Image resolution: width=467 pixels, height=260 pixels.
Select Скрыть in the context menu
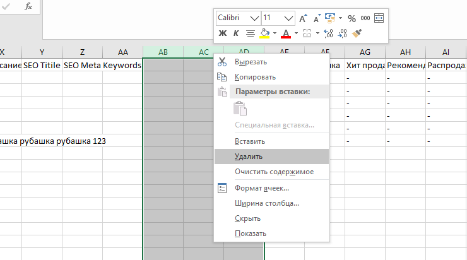click(x=249, y=218)
